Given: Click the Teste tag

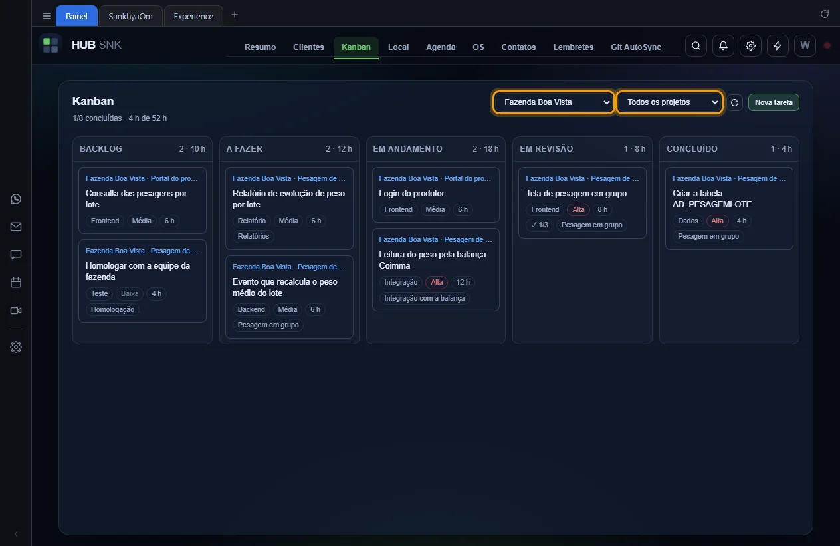Looking at the screenshot, I should coord(99,293).
